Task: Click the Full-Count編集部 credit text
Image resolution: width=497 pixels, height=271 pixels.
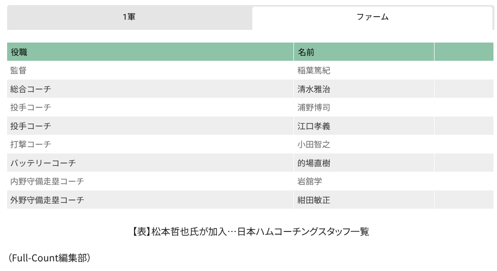Action: point(49,258)
